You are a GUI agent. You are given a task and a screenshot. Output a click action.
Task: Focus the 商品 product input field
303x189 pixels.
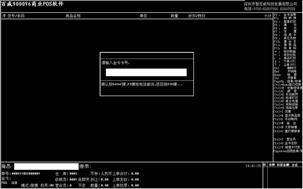pos(46,166)
